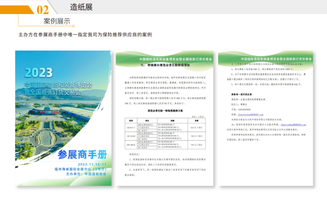Image resolution: width=327 pixels, height=212 pixels.
Task: Open the second email link in the right page paragraph
Action: 293,125
